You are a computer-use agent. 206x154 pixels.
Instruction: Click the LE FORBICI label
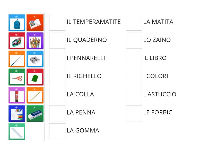[159, 112]
